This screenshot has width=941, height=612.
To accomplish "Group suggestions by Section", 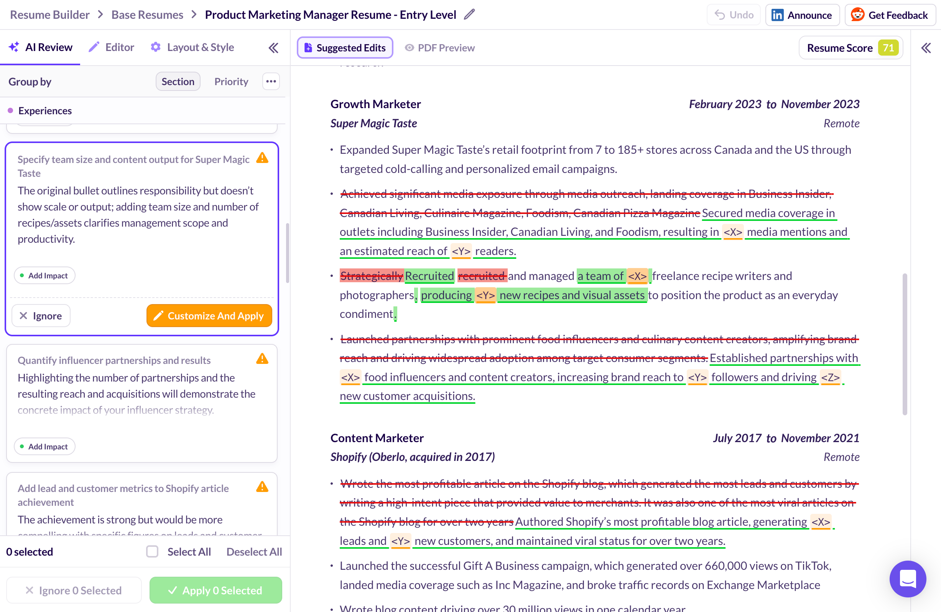I will pyautogui.click(x=178, y=81).
